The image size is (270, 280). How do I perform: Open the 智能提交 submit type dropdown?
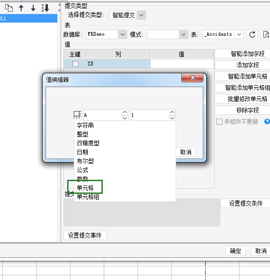pyautogui.click(x=128, y=15)
